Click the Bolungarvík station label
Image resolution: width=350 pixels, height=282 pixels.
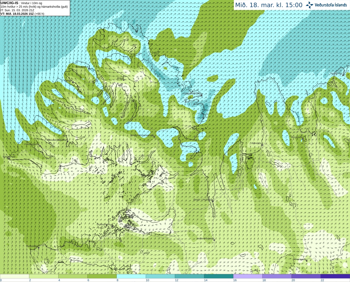point(82,67)
